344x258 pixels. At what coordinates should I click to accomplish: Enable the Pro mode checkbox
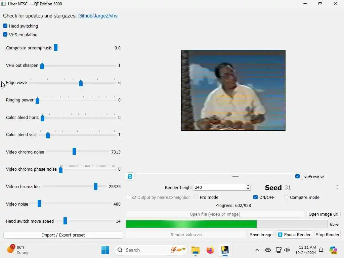(196, 197)
